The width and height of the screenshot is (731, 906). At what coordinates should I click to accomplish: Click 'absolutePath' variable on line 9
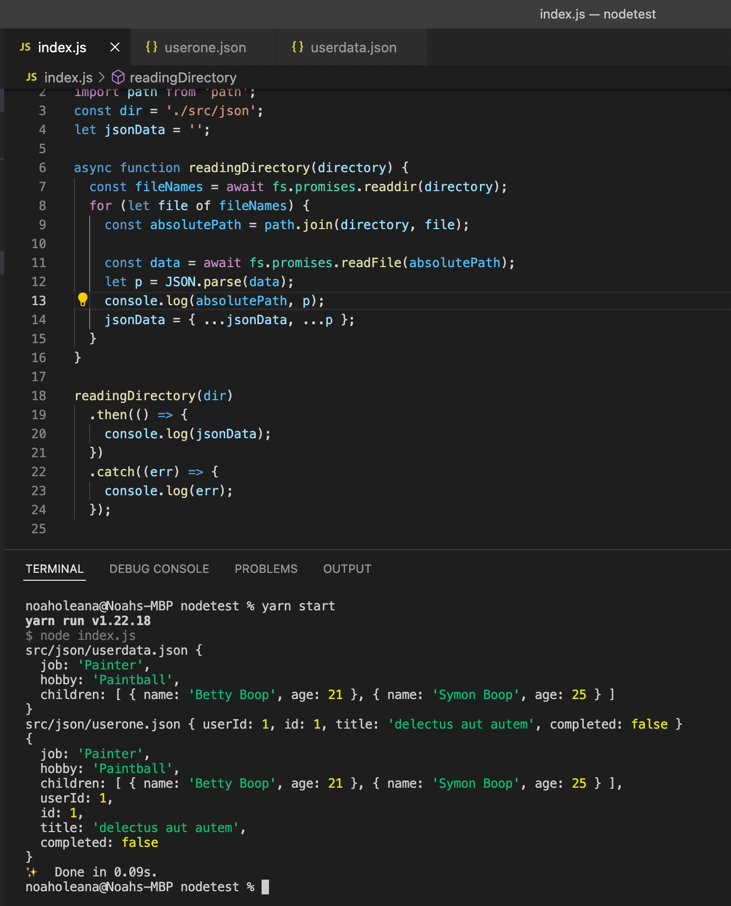(x=195, y=225)
